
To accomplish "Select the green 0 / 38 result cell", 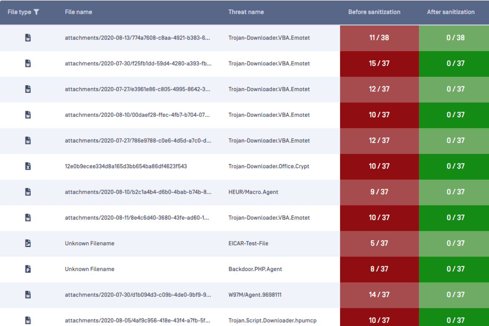I will 455,38.
